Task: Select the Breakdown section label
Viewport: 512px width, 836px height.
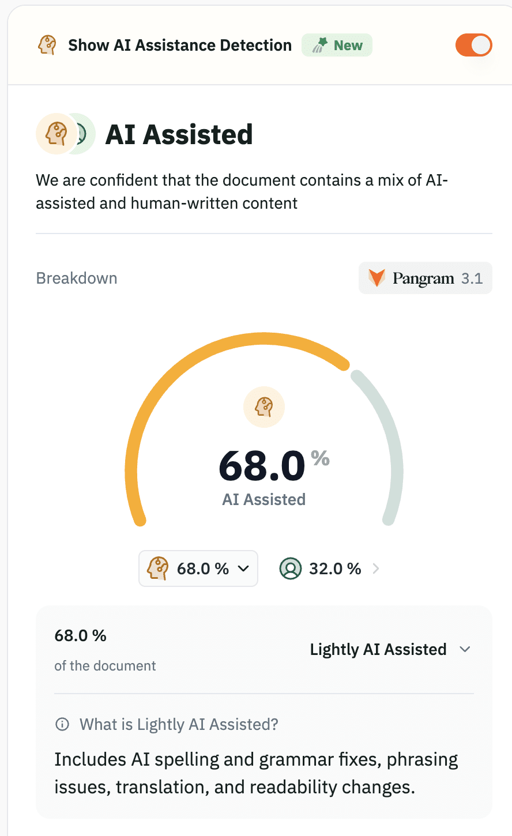Action: (x=77, y=278)
